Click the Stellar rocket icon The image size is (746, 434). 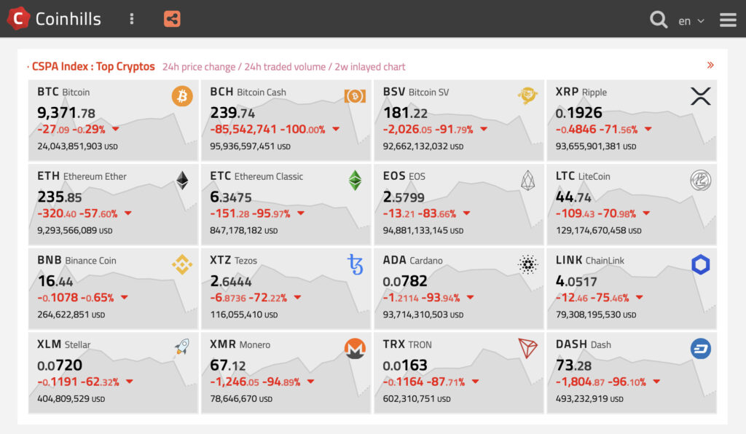pyautogui.click(x=181, y=347)
